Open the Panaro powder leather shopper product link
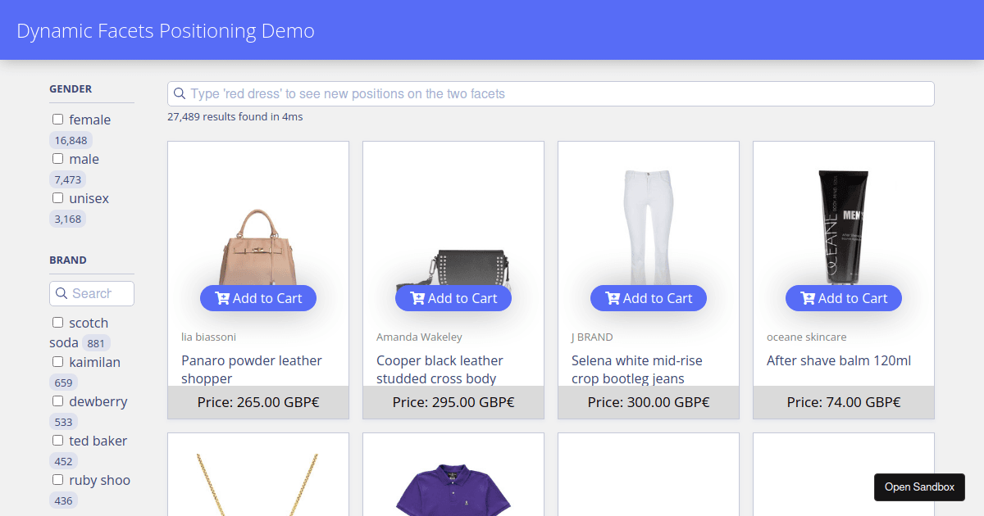 click(x=252, y=369)
